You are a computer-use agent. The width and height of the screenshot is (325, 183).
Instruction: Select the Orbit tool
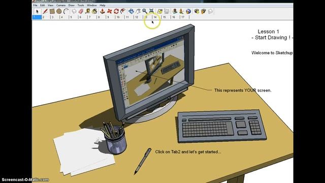[131, 11]
